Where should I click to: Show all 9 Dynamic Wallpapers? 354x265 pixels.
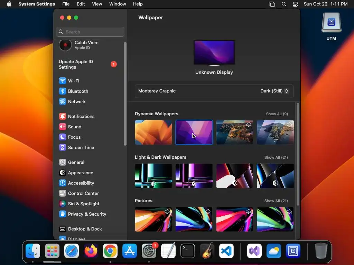(x=277, y=114)
